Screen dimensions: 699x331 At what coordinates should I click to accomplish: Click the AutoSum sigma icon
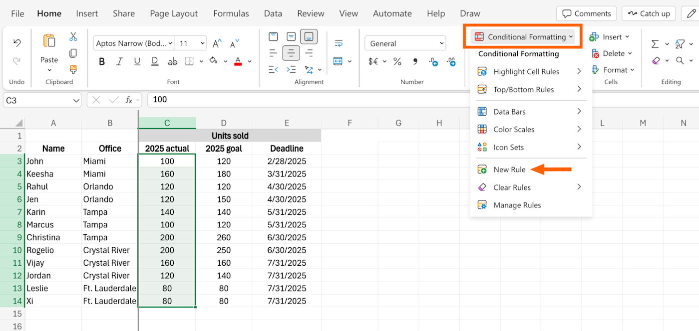point(655,44)
